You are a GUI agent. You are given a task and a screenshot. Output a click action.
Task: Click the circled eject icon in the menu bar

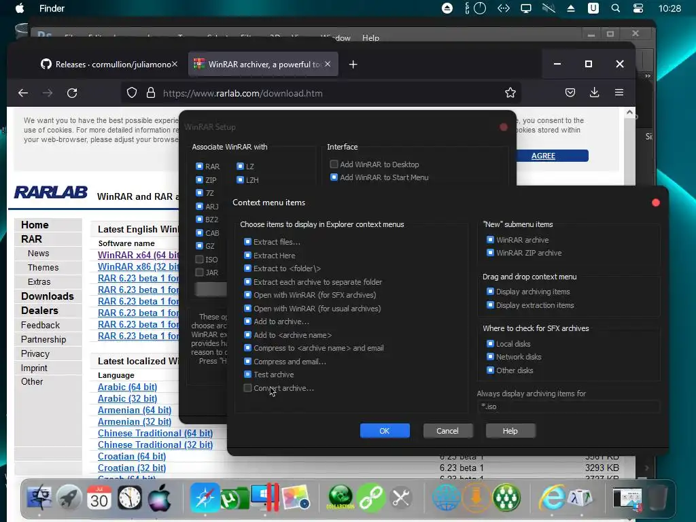[x=447, y=8]
